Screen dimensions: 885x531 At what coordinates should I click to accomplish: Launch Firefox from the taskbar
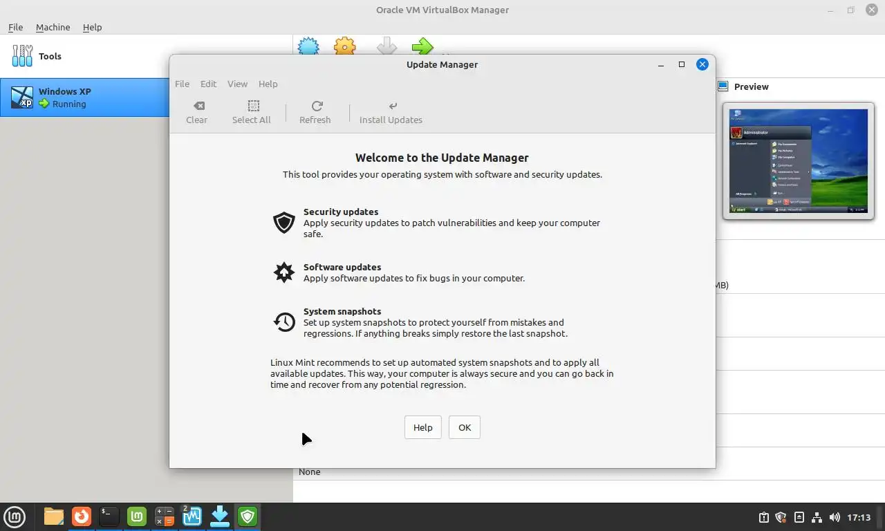pos(82,516)
